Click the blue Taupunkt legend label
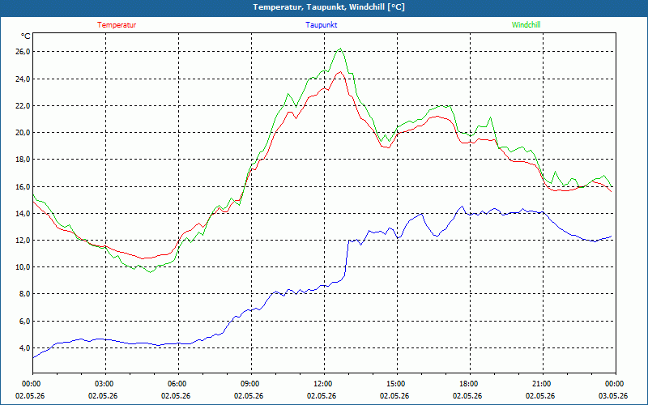Image resolution: width=648 pixels, height=405 pixels. tap(321, 25)
